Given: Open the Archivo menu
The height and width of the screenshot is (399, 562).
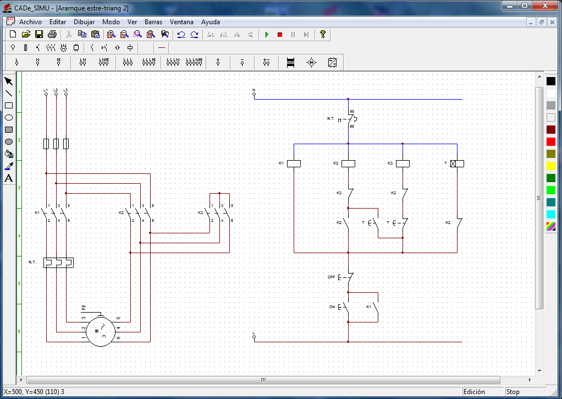Looking at the screenshot, I should (x=30, y=22).
